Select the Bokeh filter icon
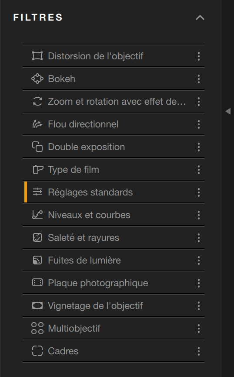This screenshot has height=377, width=234. pos(37,79)
